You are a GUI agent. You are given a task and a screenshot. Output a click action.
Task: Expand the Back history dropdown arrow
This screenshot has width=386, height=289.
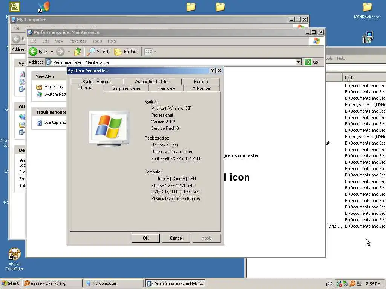tap(52, 52)
